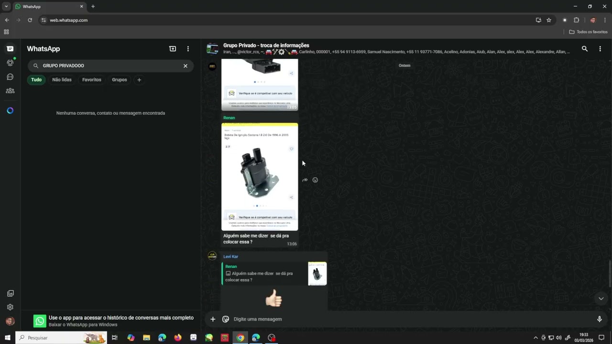The width and height of the screenshot is (612, 344).
Task: Click the web.whatsapp.com address bar
Action: tap(287, 20)
